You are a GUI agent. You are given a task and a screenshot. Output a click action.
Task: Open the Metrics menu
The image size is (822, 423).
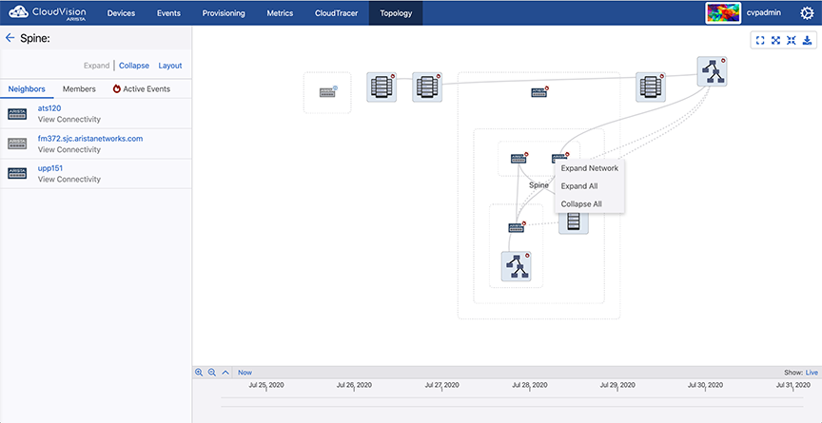(280, 13)
